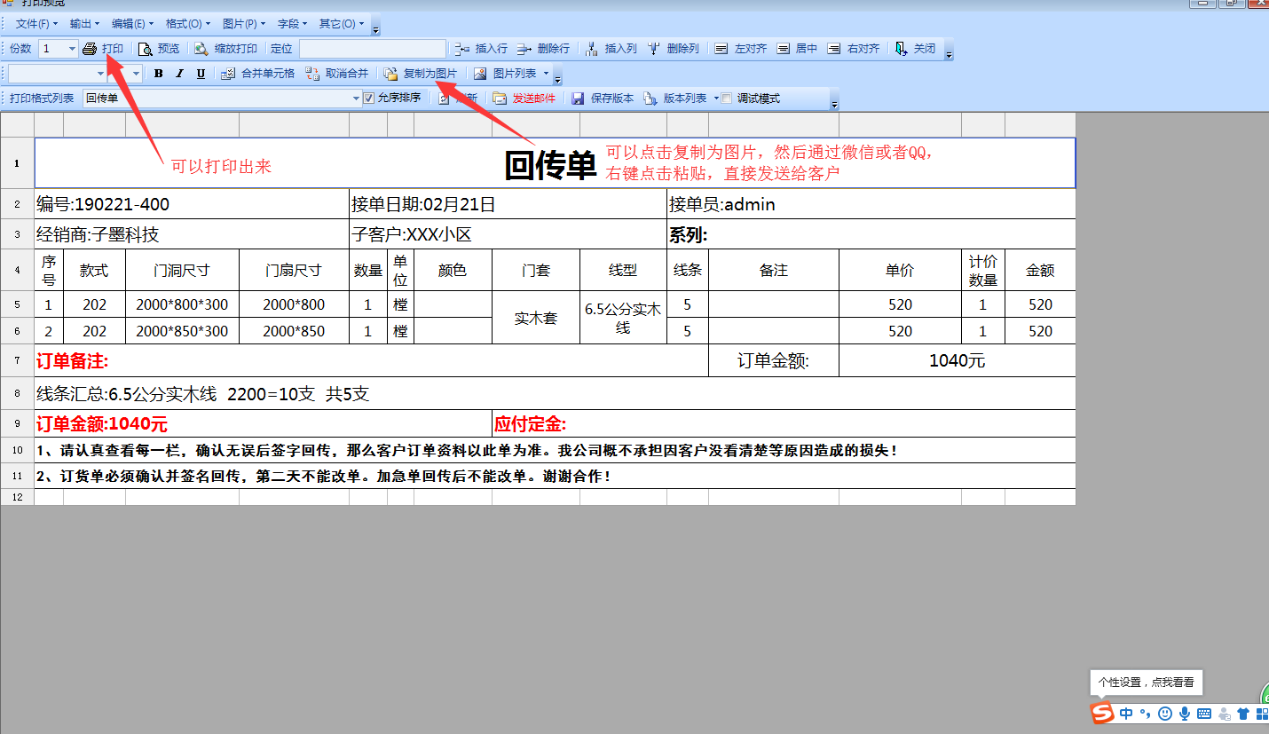Click the Sogou input microphone icon
Screen dimensions: 1269x734
click(1184, 714)
